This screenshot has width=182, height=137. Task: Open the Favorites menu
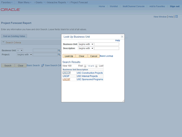[x=7, y=2]
